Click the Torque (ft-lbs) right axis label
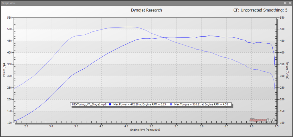Viewport: 293px width, 137px height. pos(288,70)
